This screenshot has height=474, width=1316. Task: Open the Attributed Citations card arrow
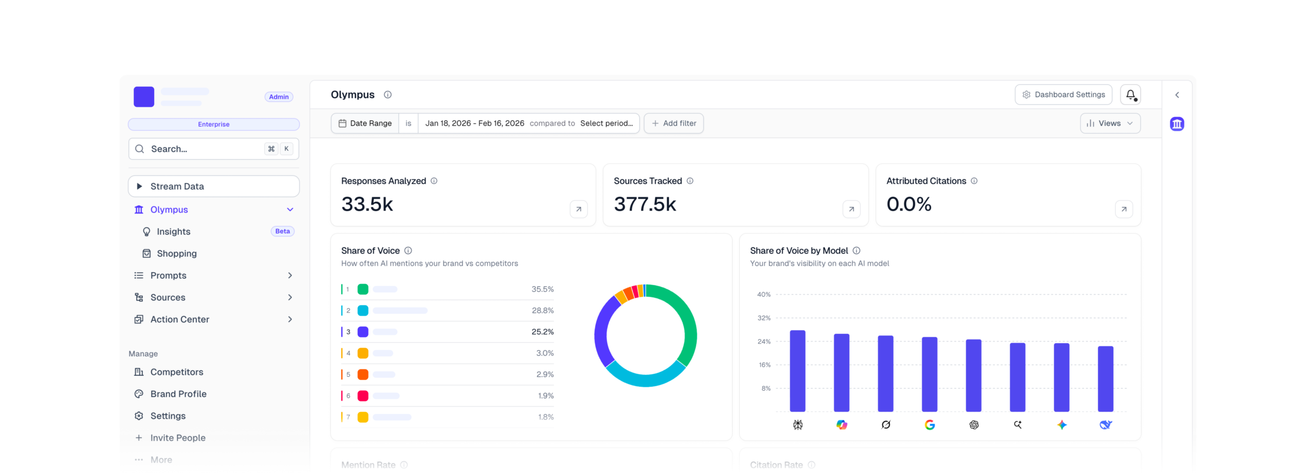(x=1124, y=209)
